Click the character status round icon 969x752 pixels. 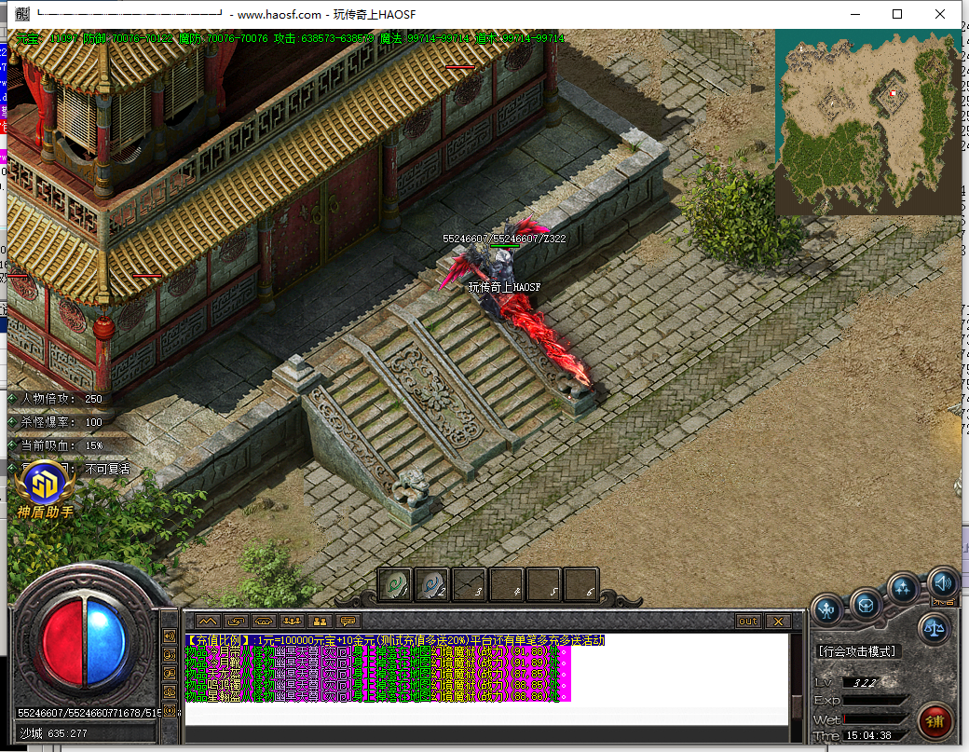point(826,610)
